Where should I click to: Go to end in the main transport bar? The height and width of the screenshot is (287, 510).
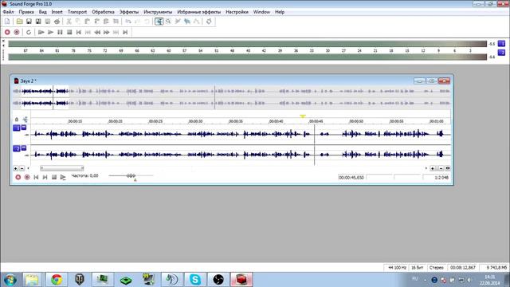point(125,32)
